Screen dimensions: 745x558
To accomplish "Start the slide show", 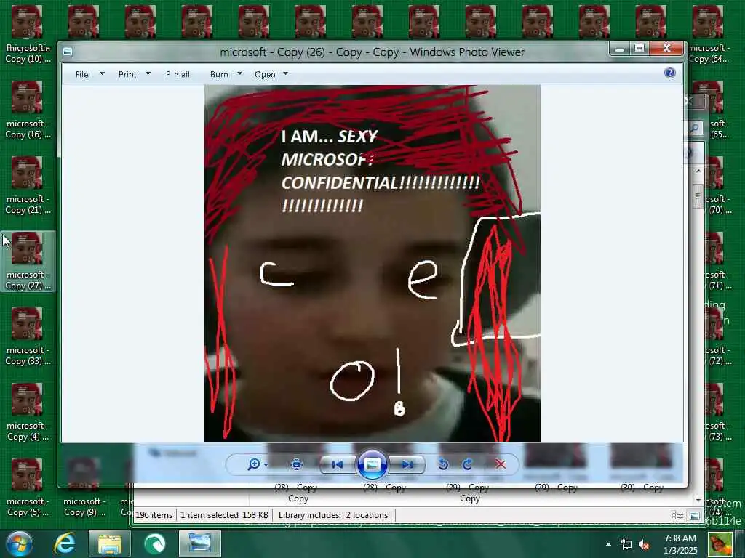I will pyautogui.click(x=372, y=464).
